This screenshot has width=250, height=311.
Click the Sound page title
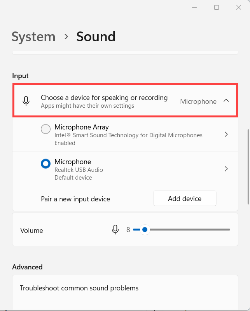tap(96, 37)
